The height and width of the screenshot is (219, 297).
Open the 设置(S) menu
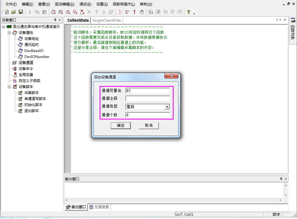[102, 4]
